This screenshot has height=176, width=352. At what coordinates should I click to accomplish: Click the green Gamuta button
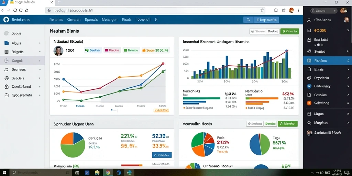coord(289,31)
